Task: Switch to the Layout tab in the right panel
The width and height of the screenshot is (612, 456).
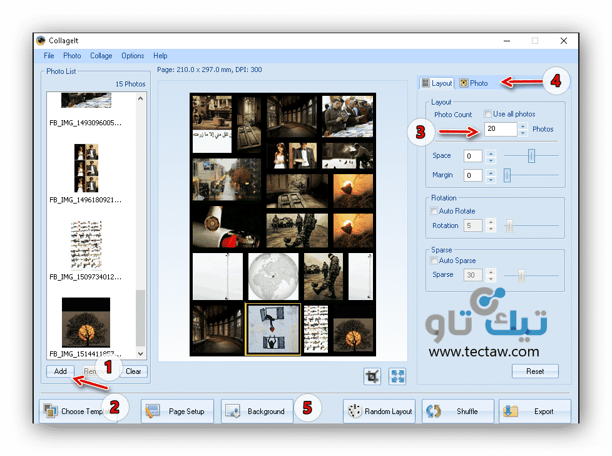Action: tap(437, 83)
